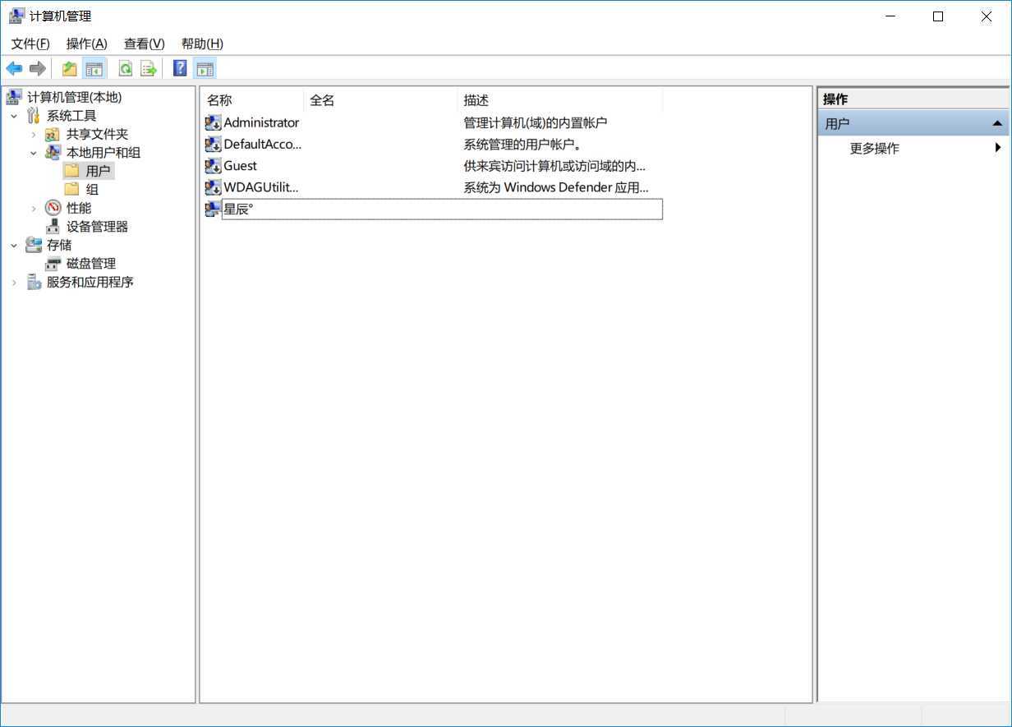Select the Guest name text

click(x=240, y=165)
